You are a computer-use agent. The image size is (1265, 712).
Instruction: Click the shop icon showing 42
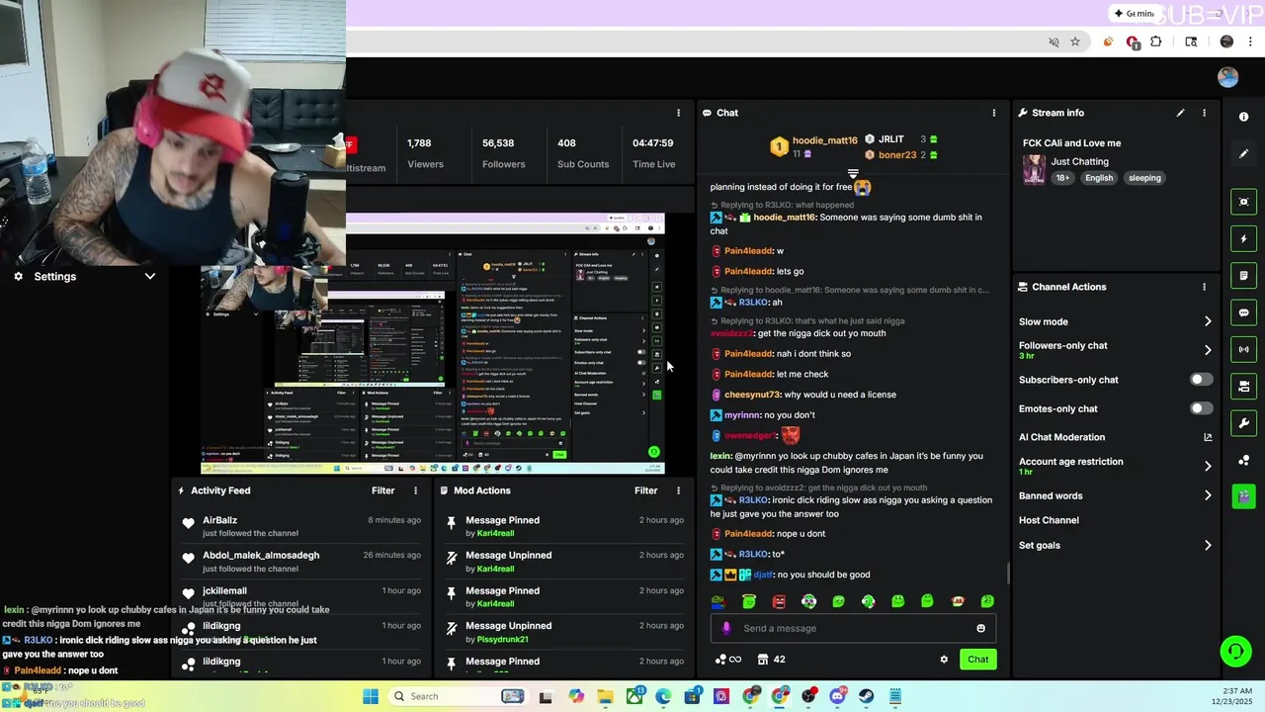[771, 660]
